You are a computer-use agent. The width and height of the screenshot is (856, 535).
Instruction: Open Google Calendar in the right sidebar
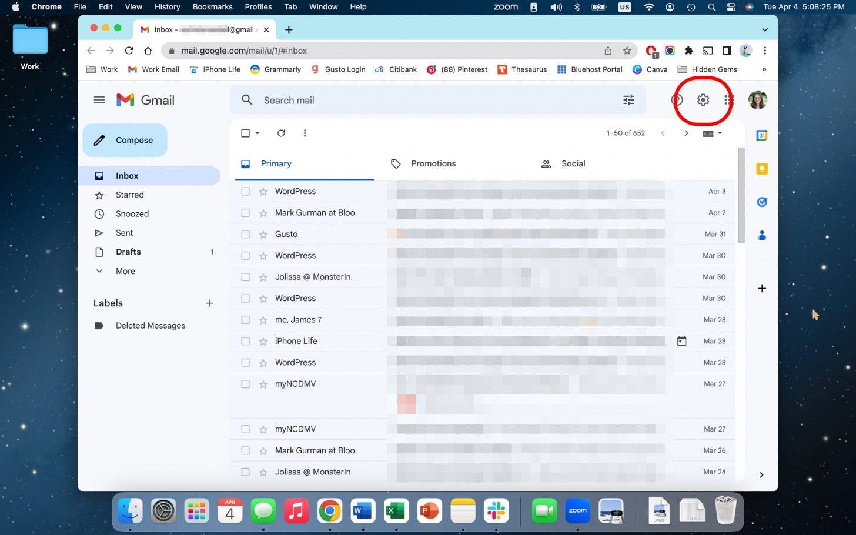[762, 136]
